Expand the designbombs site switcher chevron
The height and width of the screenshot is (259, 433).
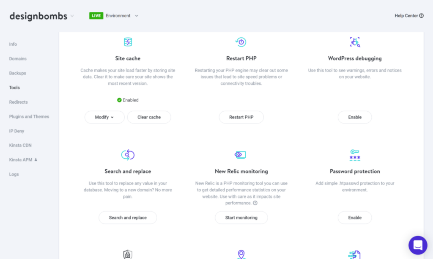click(x=72, y=17)
